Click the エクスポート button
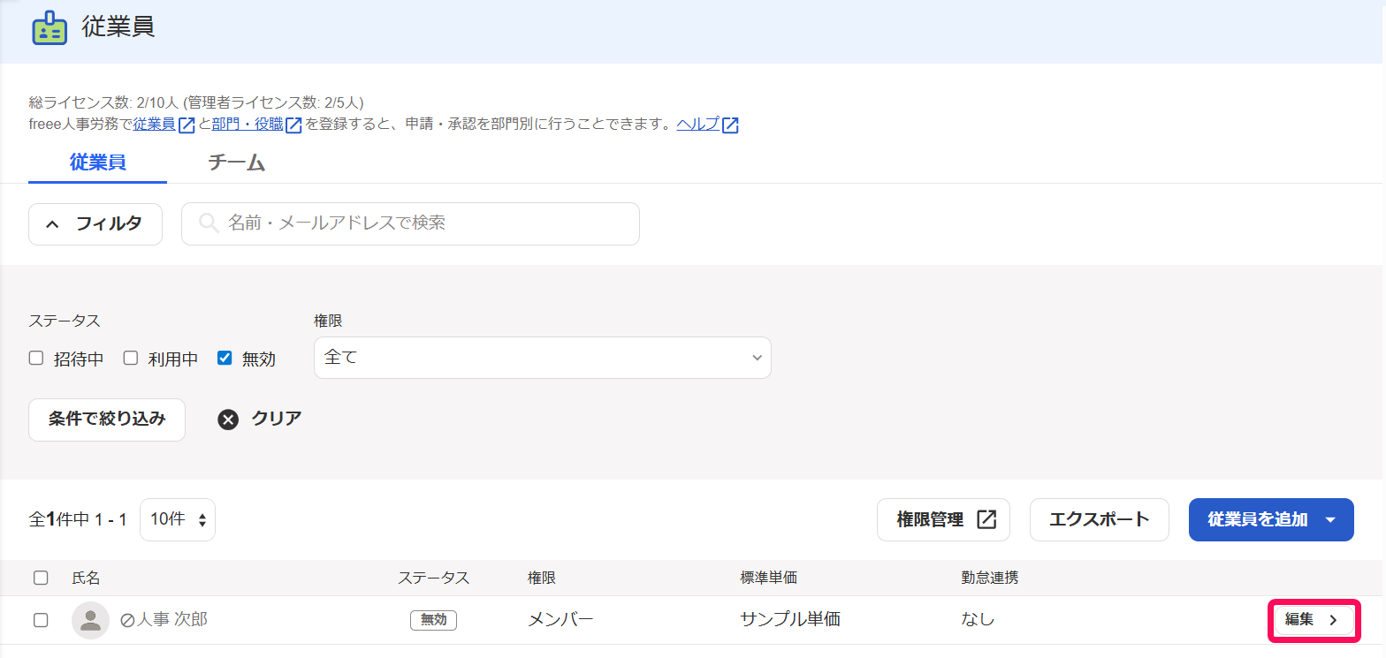Screen dimensions: 1386x658 click(x=1100, y=519)
